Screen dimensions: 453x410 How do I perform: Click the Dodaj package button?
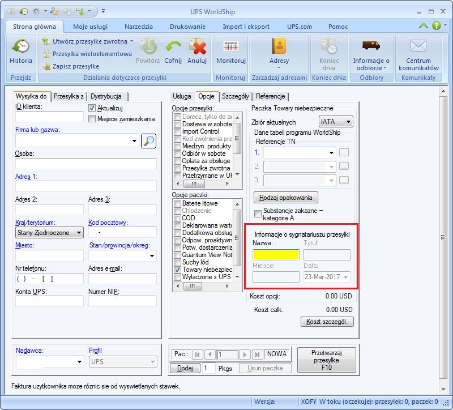[x=185, y=368]
